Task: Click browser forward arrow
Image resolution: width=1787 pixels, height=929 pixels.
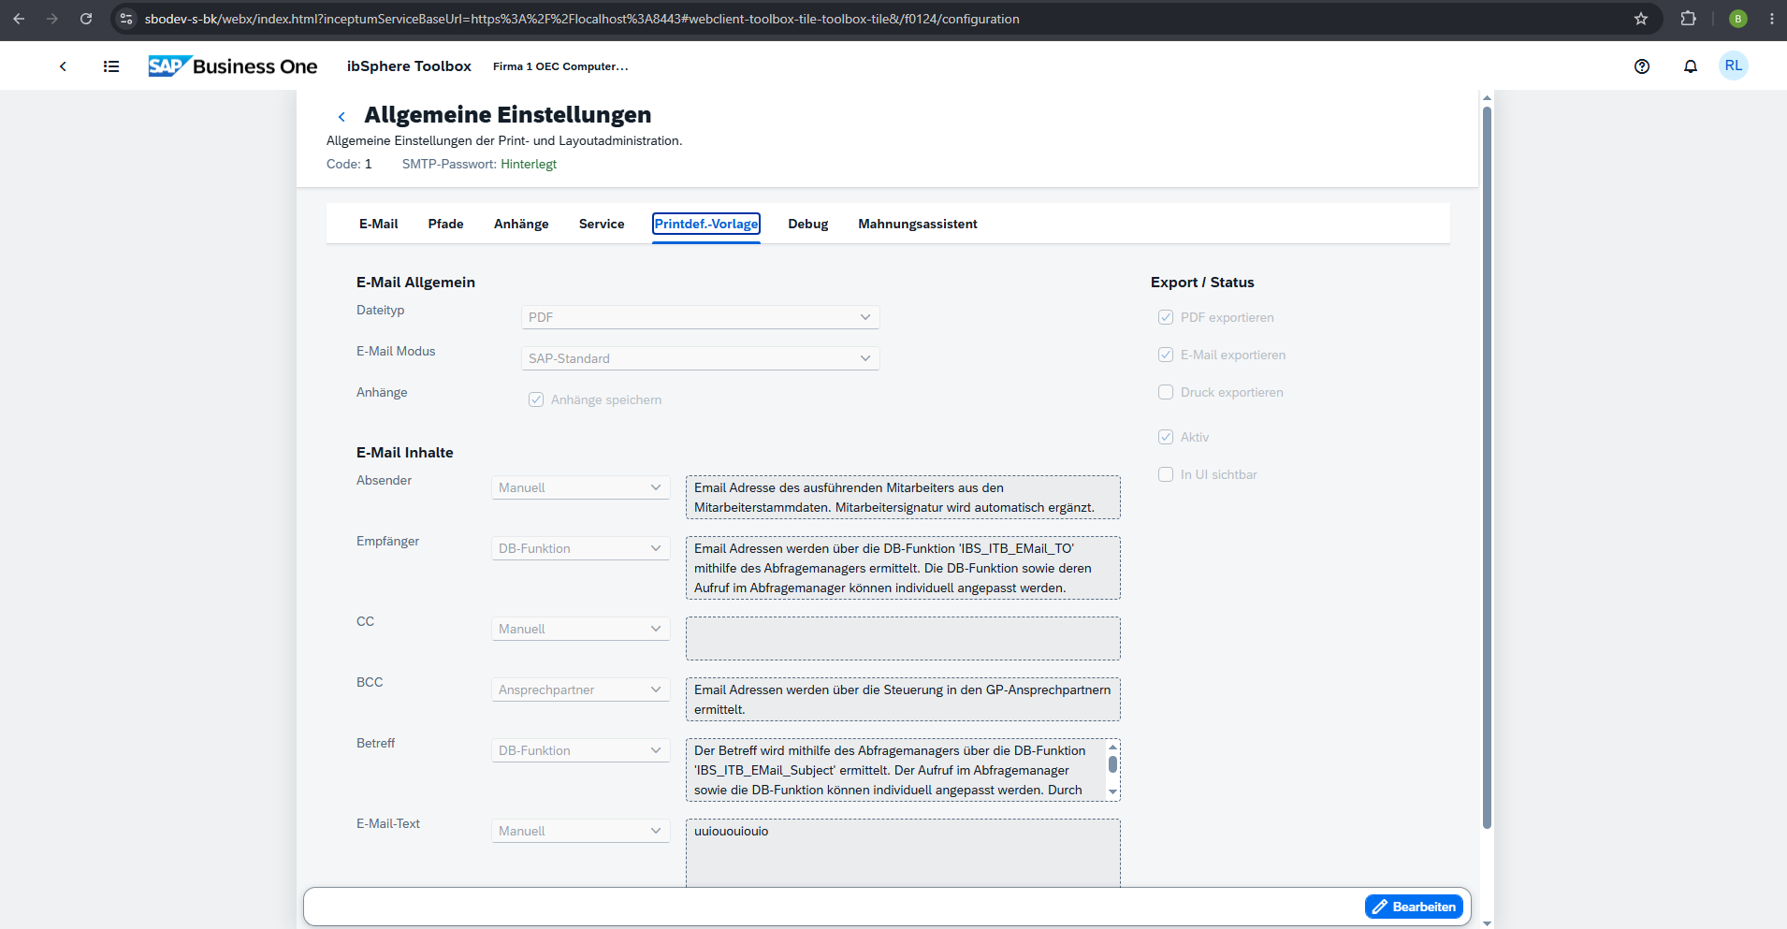Action: click(x=52, y=19)
